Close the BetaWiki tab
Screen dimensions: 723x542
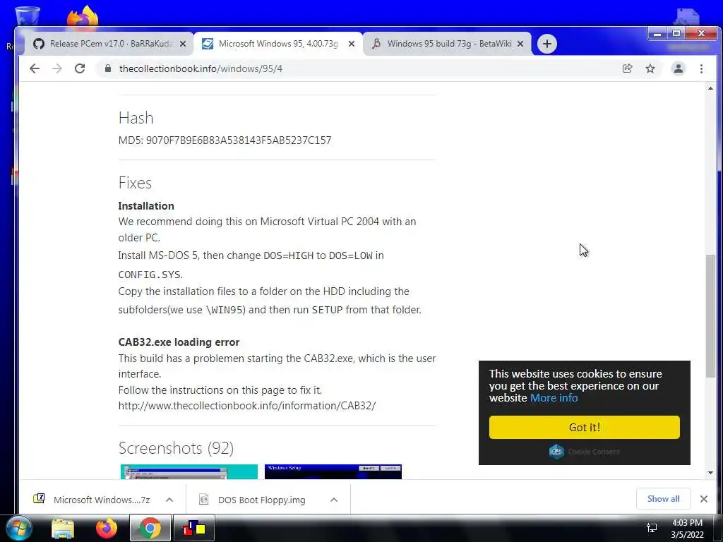[520, 44]
